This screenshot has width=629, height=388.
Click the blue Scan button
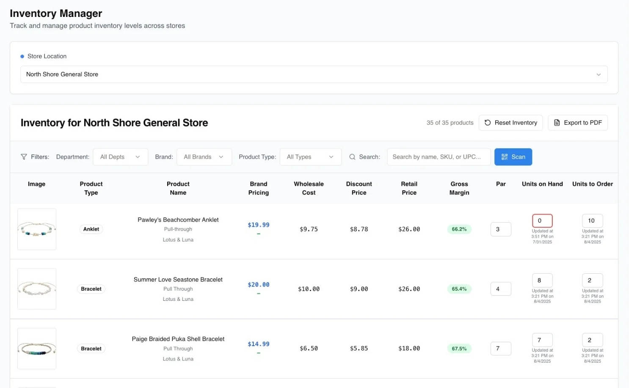click(513, 157)
